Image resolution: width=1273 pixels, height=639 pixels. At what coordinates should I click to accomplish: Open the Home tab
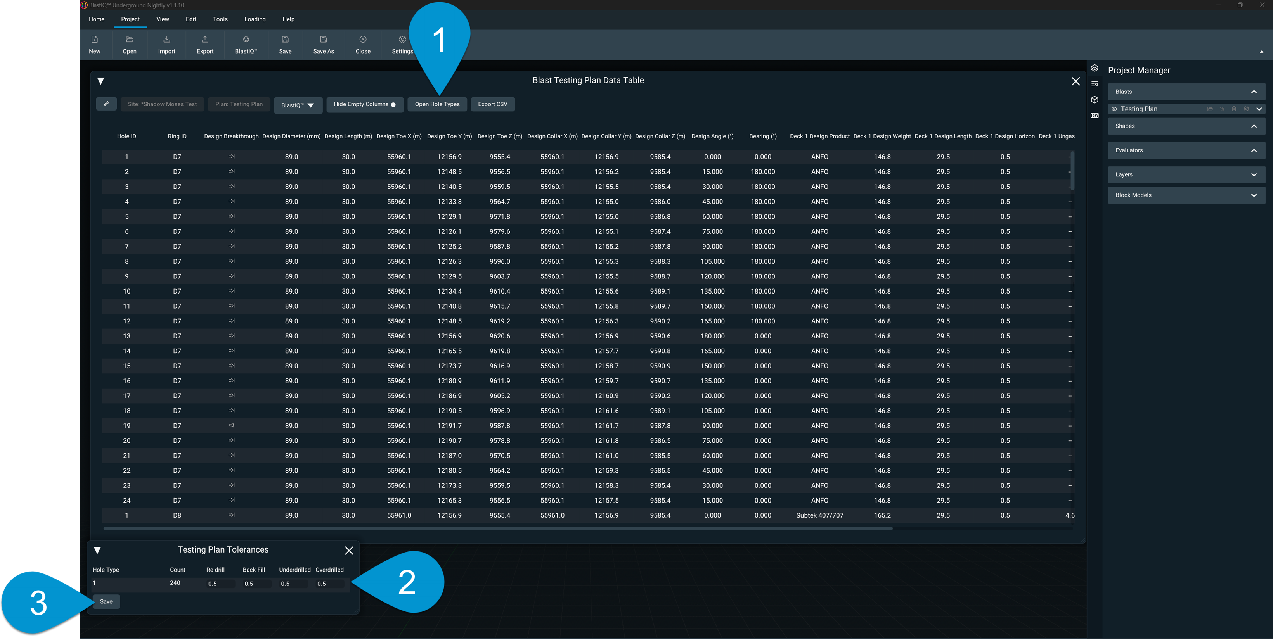point(96,19)
